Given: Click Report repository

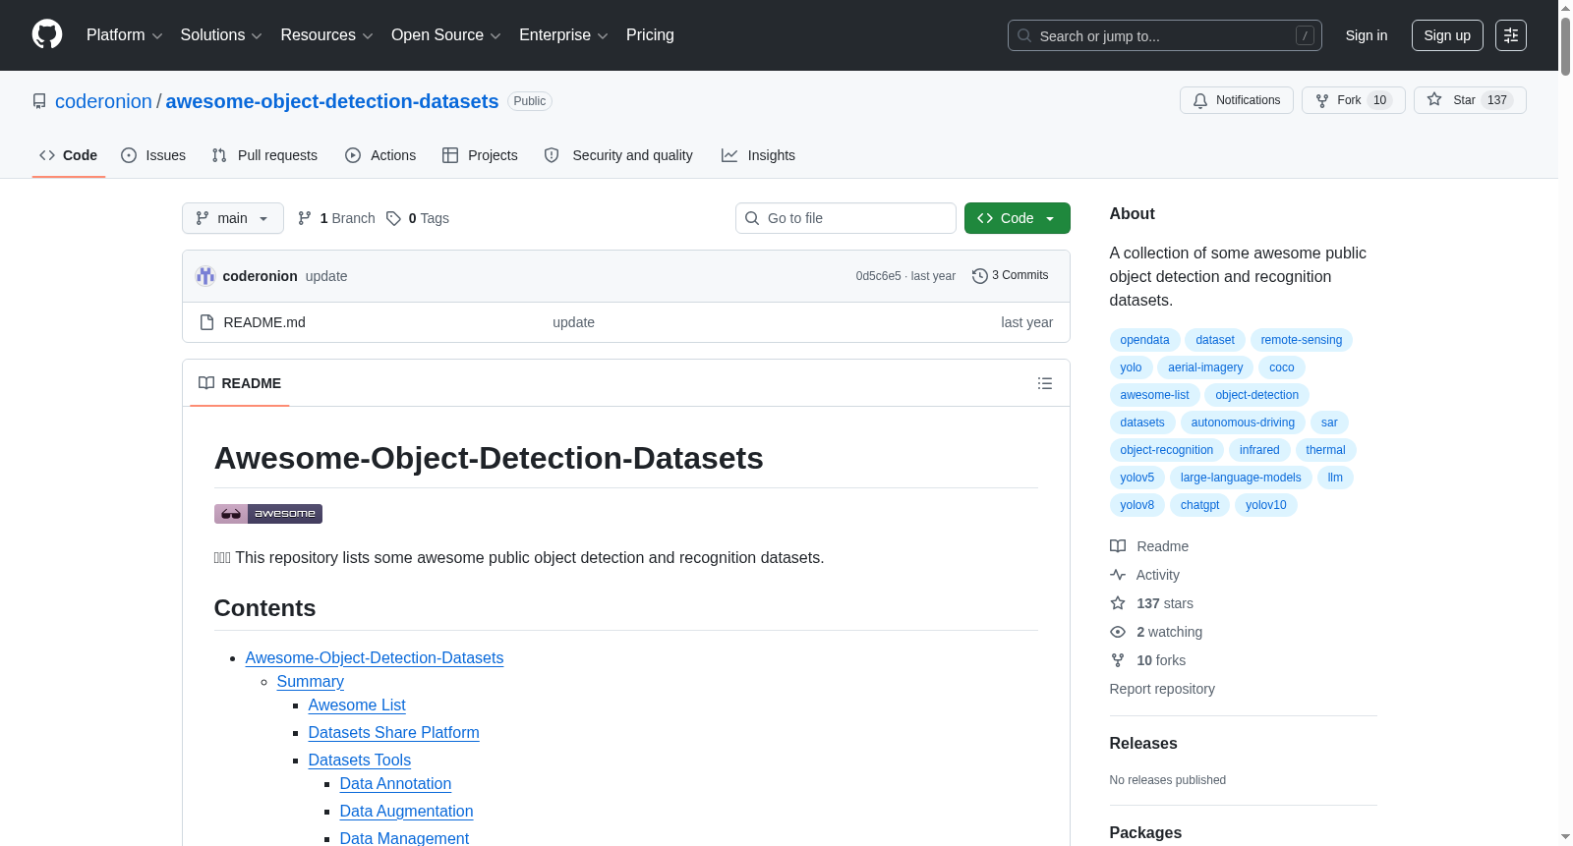Looking at the screenshot, I should coord(1162,689).
